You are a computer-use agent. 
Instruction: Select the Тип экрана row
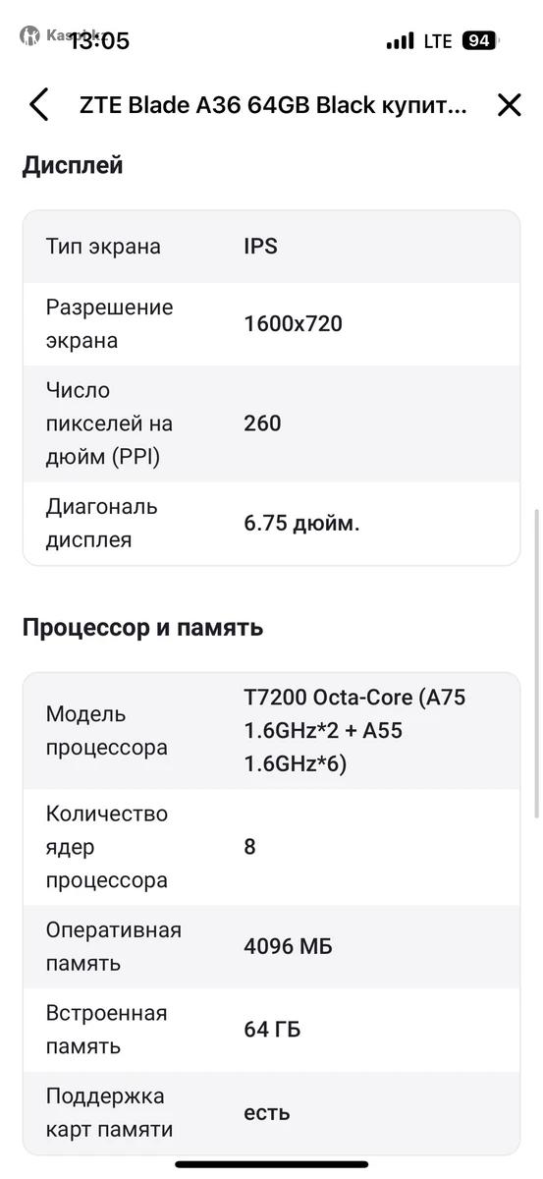tap(271, 247)
